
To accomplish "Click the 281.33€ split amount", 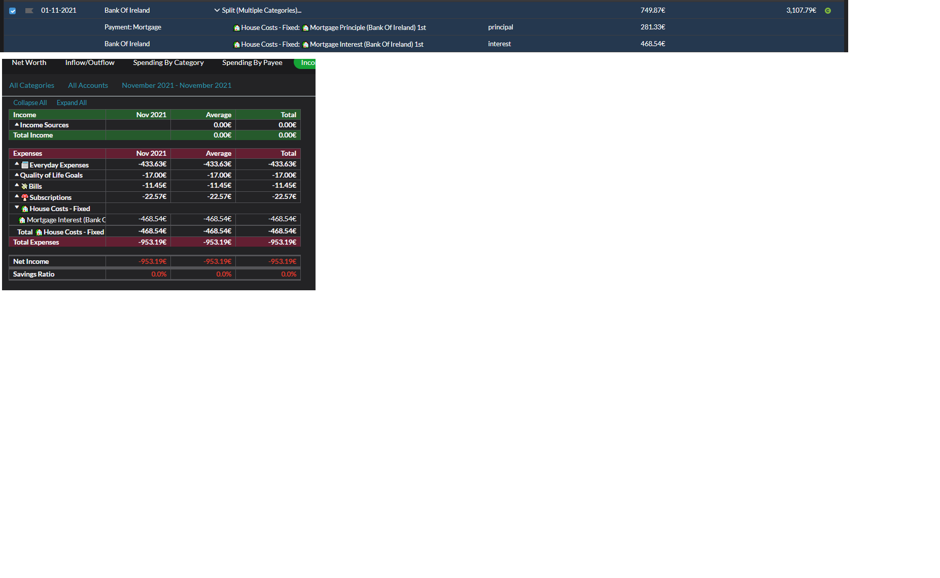I will tap(653, 27).
